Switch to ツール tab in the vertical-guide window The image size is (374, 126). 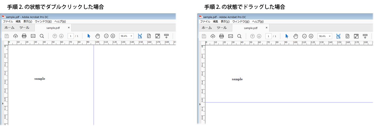coord(24,28)
